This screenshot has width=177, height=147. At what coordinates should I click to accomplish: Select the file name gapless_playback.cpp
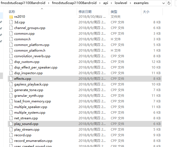coord(31,84)
